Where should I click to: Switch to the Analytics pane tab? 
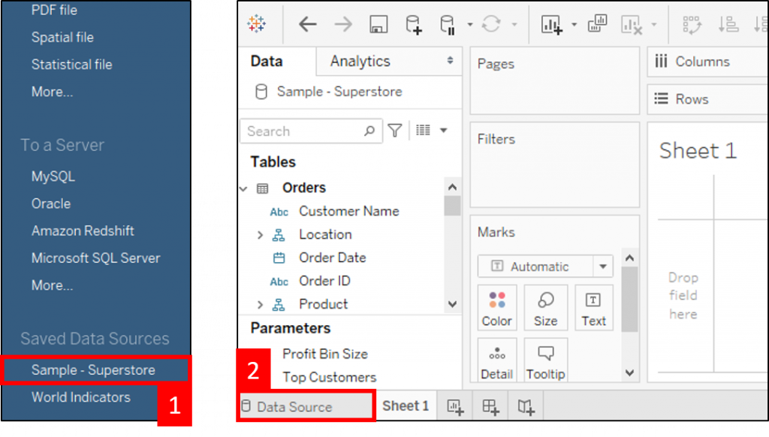(360, 62)
